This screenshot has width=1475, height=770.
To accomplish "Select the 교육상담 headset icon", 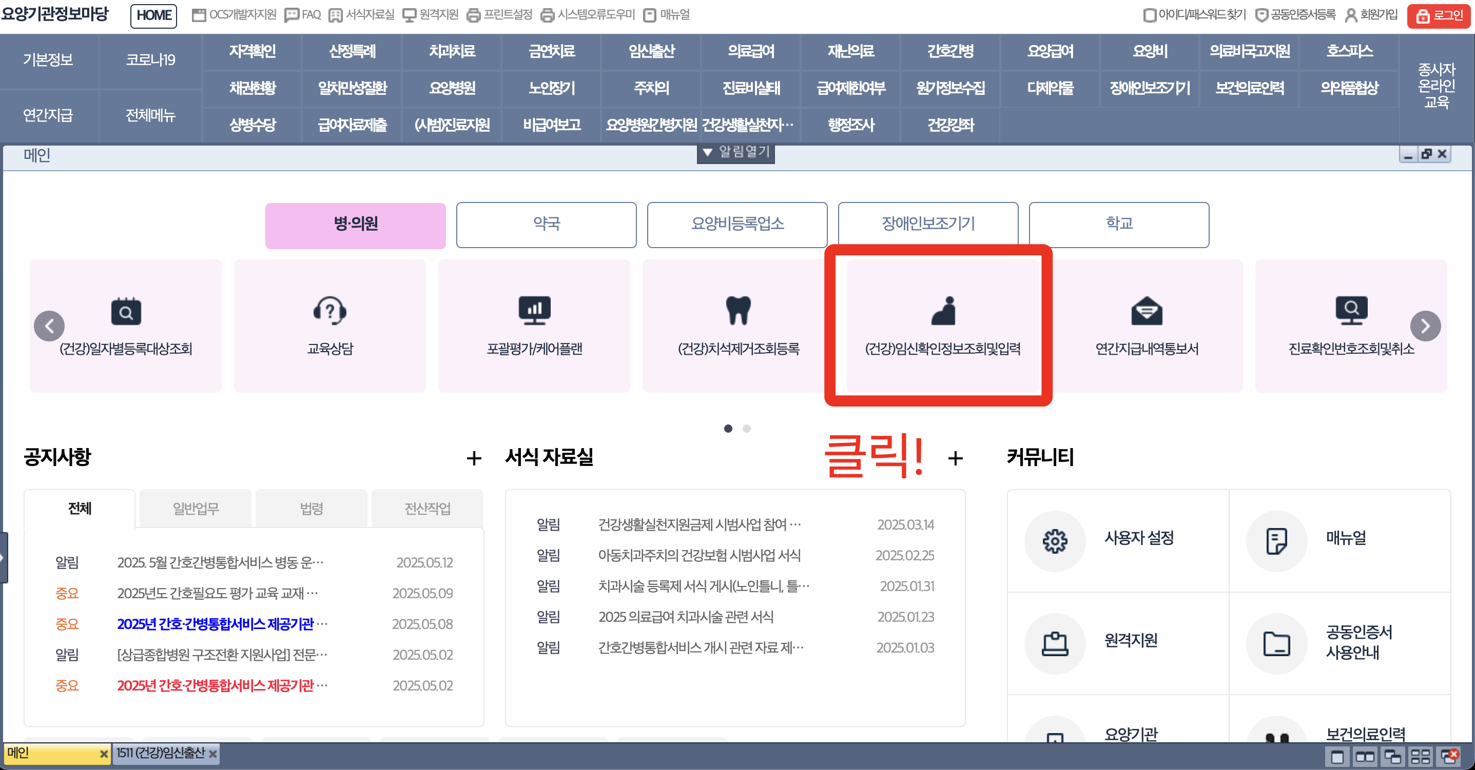I will pyautogui.click(x=330, y=312).
